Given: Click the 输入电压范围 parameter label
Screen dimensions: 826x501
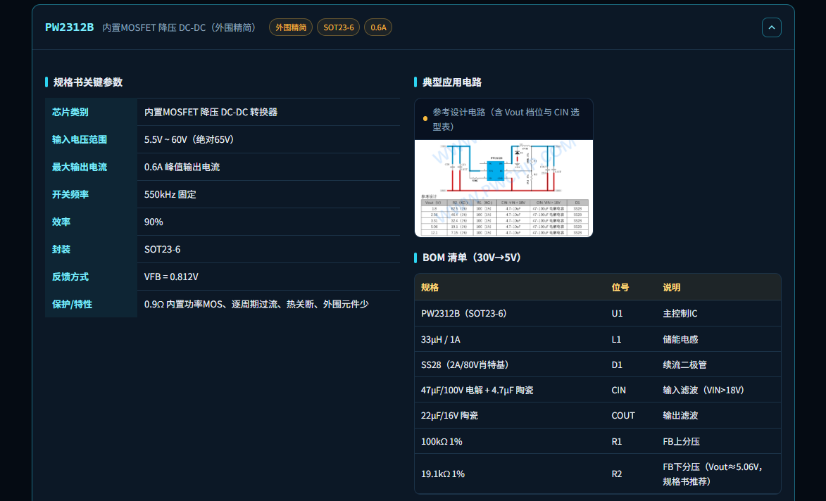Looking at the screenshot, I should click(80, 139).
